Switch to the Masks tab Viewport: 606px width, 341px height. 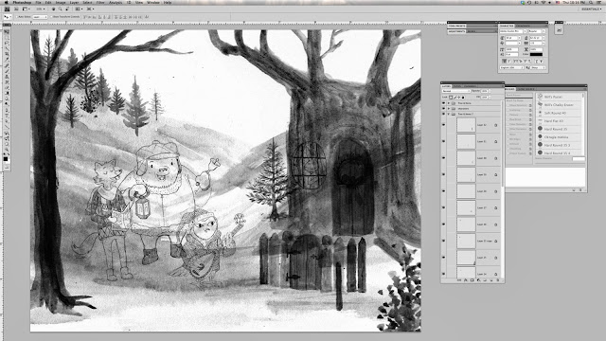[x=472, y=31]
